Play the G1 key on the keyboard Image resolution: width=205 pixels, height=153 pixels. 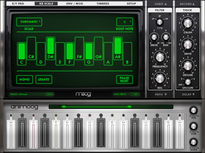tap(67, 134)
